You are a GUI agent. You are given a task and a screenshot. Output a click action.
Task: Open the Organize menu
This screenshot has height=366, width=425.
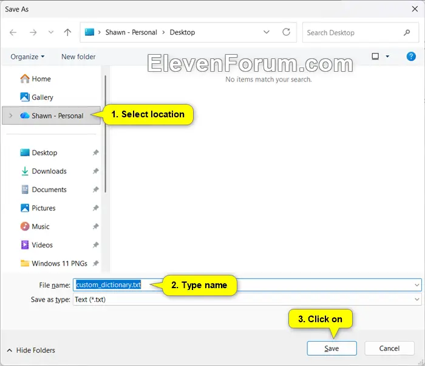point(27,57)
